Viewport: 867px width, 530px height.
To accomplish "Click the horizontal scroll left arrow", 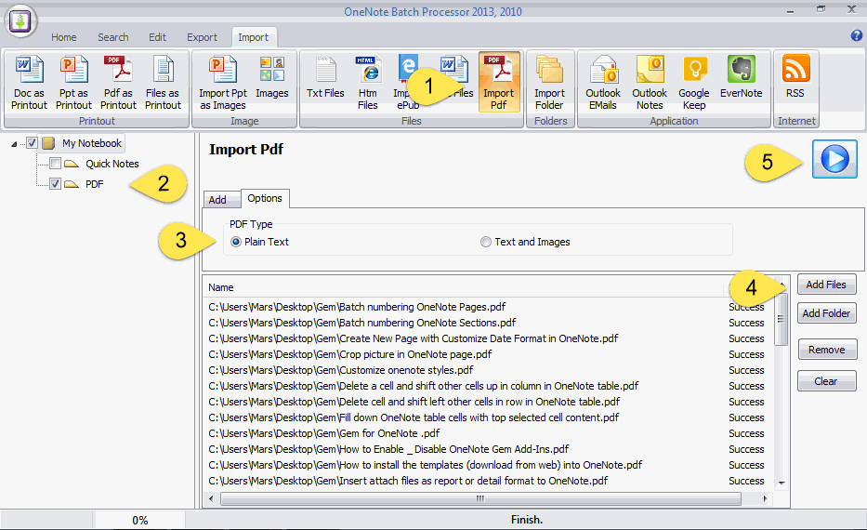I will pos(211,498).
